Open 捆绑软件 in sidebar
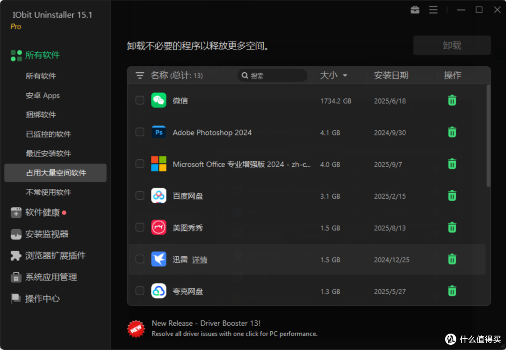Image resolution: width=506 pixels, height=350 pixels. tap(41, 115)
